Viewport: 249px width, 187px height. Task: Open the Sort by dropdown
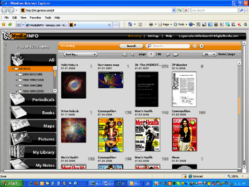pos(80,55)
